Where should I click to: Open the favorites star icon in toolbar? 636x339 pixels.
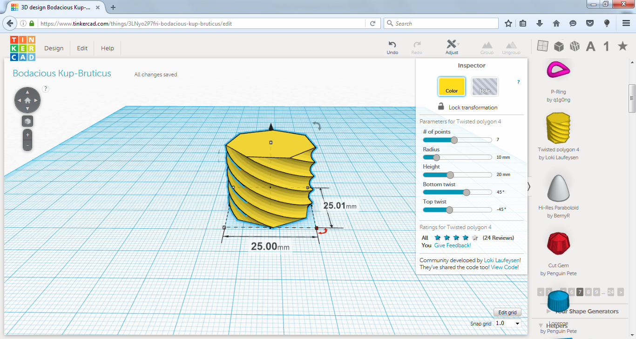coord(622,46)
